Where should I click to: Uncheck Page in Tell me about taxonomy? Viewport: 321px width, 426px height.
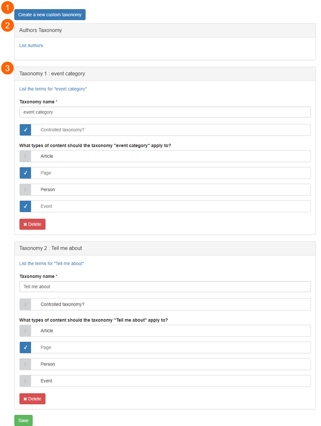click(x=25, y=348)
